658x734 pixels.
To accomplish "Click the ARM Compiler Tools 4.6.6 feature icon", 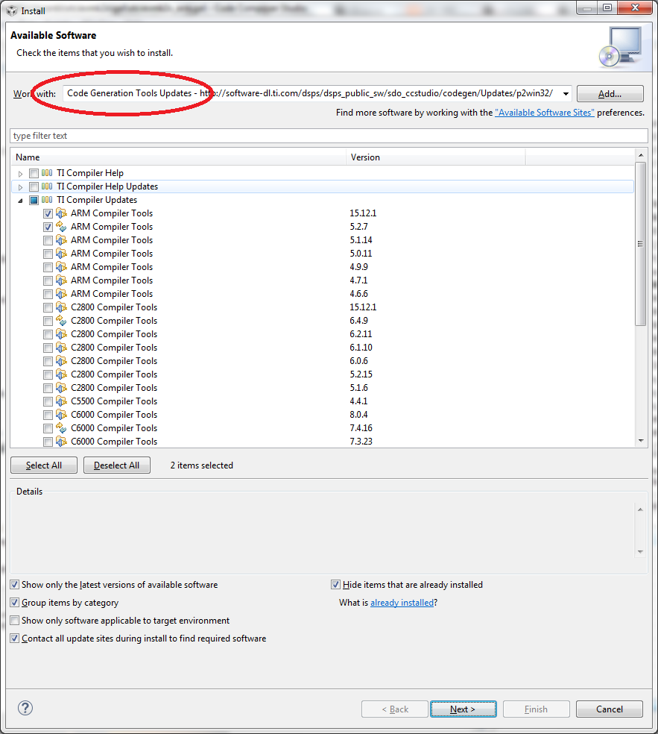I will coord(61,294).
